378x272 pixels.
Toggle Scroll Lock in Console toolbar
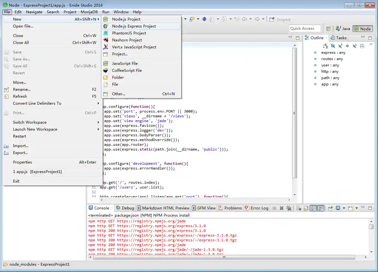pyautogui.click(x=306, y=208)
